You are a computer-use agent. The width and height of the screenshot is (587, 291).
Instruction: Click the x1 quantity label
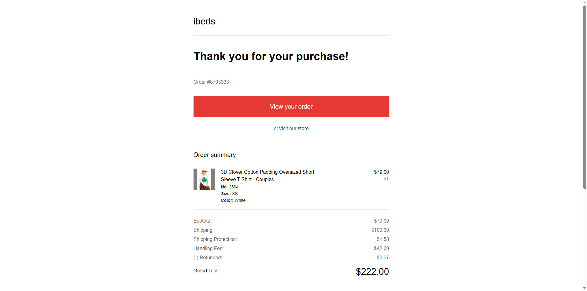tap(386, 179)
